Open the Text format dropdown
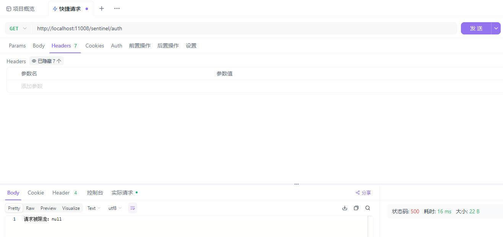503x237 pixels. [94, 208]
